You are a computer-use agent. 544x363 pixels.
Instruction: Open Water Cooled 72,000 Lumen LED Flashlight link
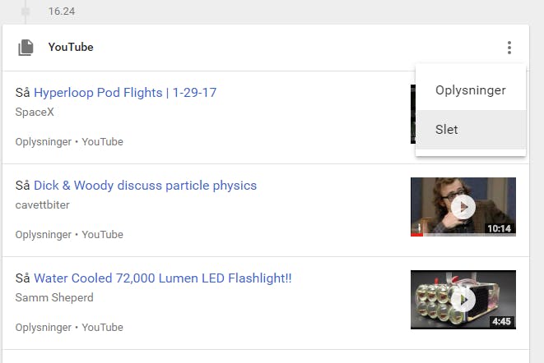point(162,278)
